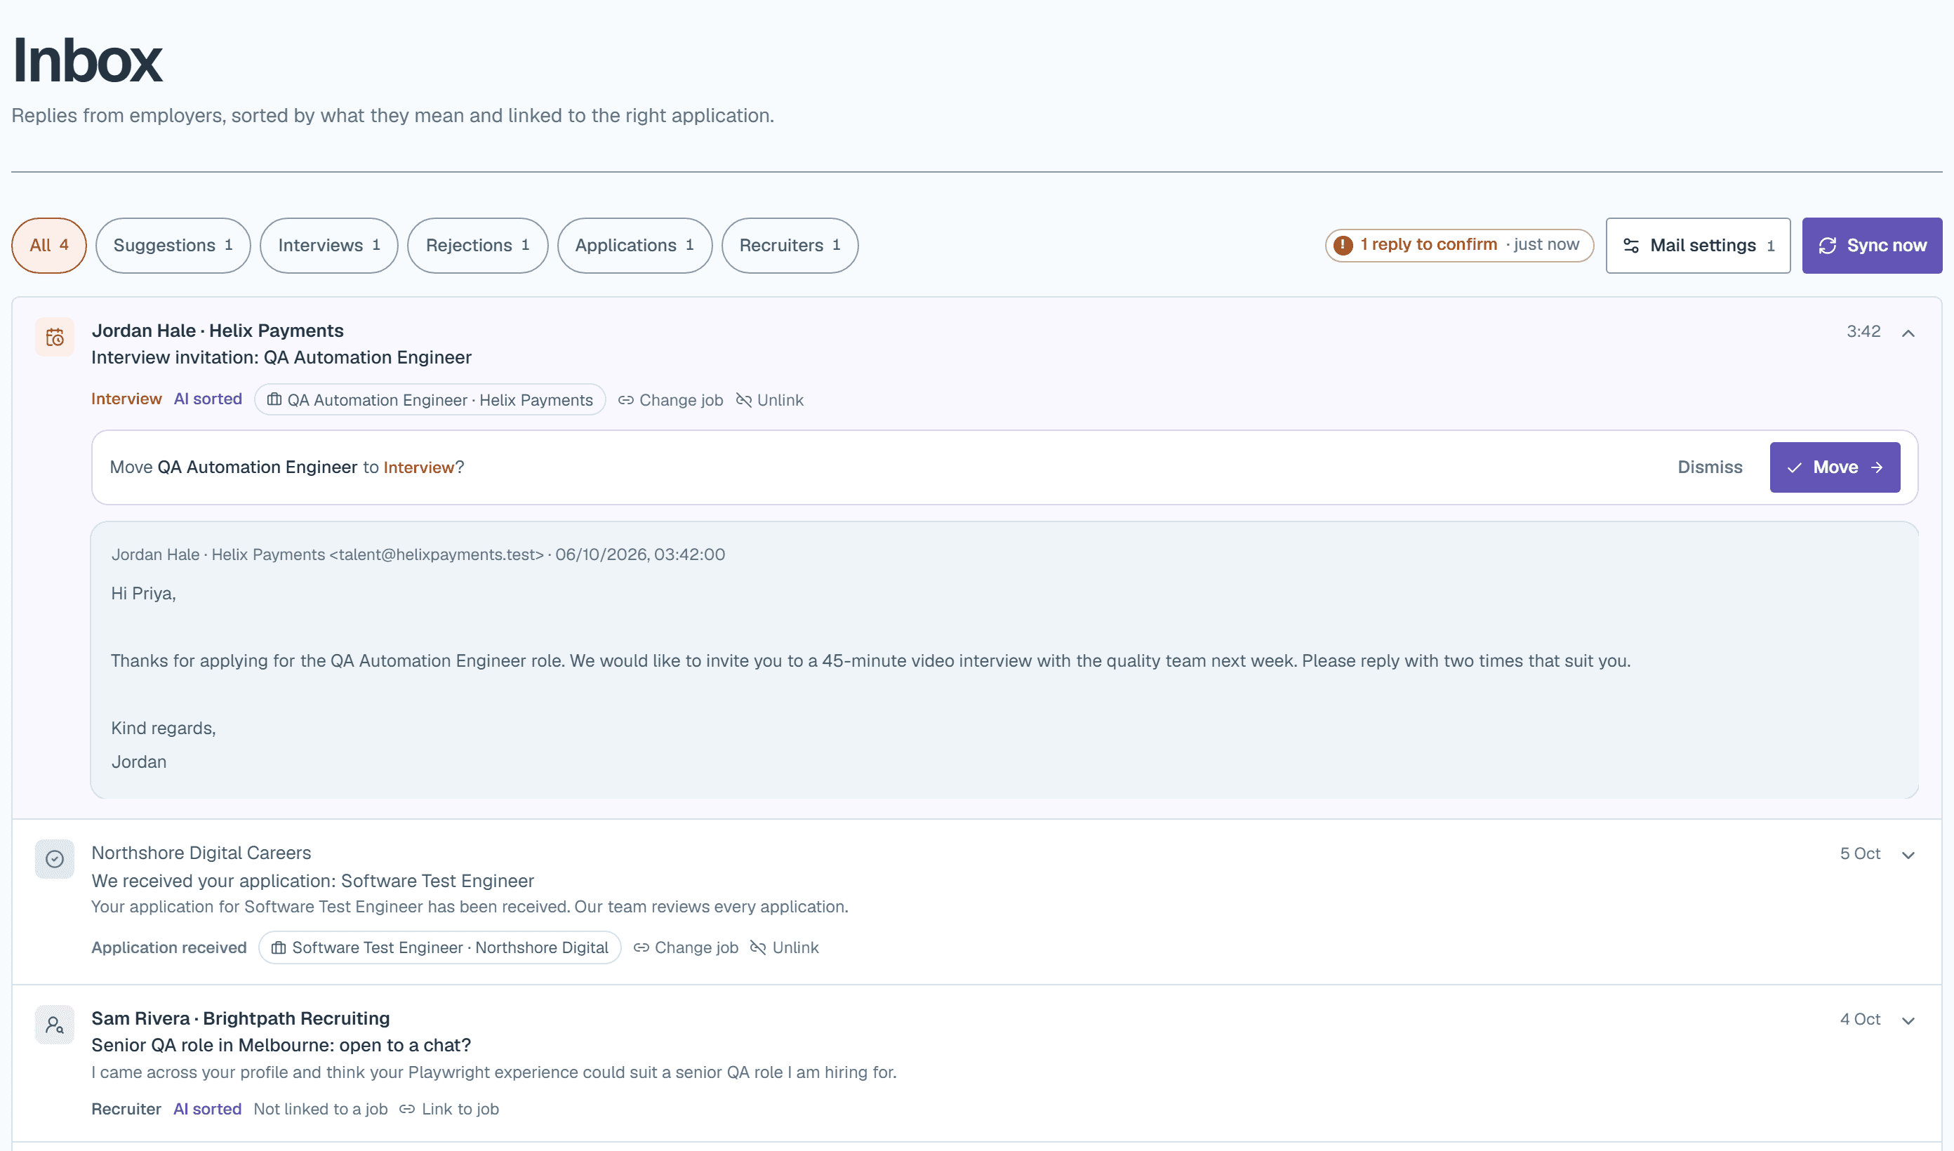
Task: Click the AI sorted tag on Jordan Hale's email
Action: click(x=208, y=399)
